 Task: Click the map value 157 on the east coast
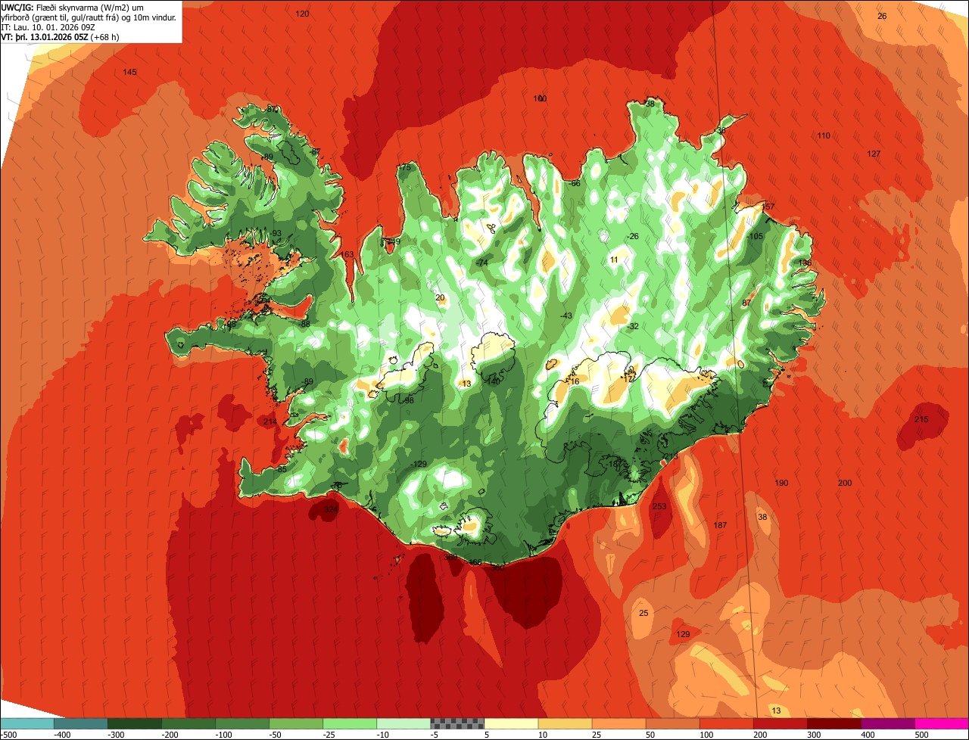[x=768, y=207]
